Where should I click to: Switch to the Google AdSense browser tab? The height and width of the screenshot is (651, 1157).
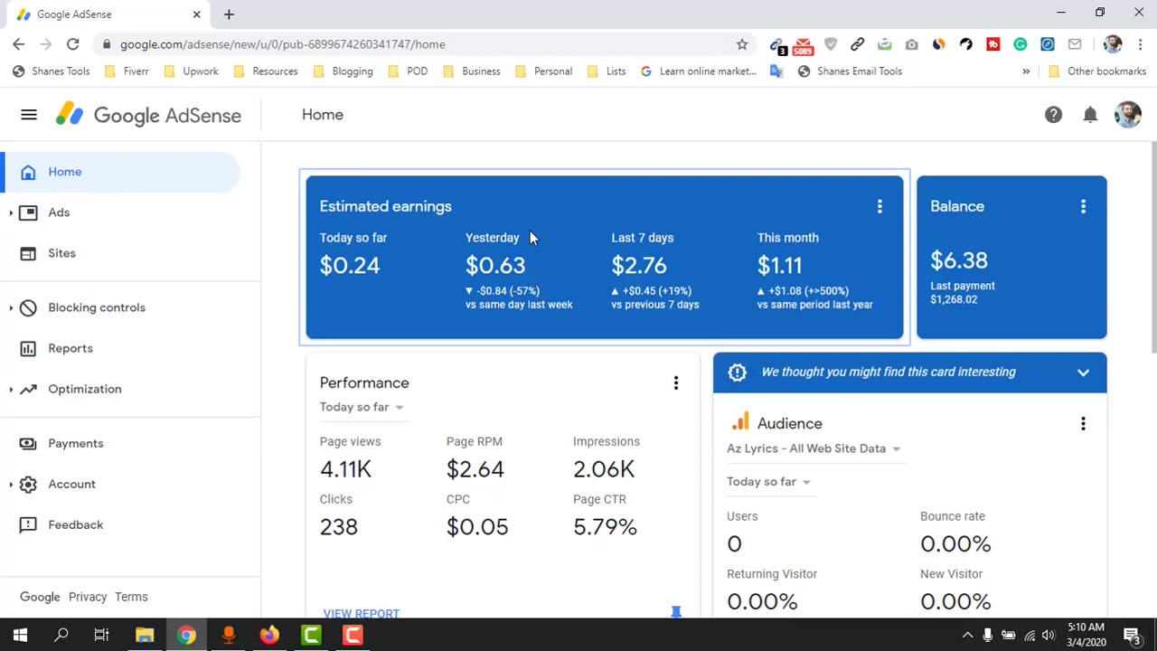coord(107,14)
